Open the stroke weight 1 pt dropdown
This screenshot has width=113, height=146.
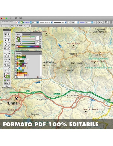[37, 22]
